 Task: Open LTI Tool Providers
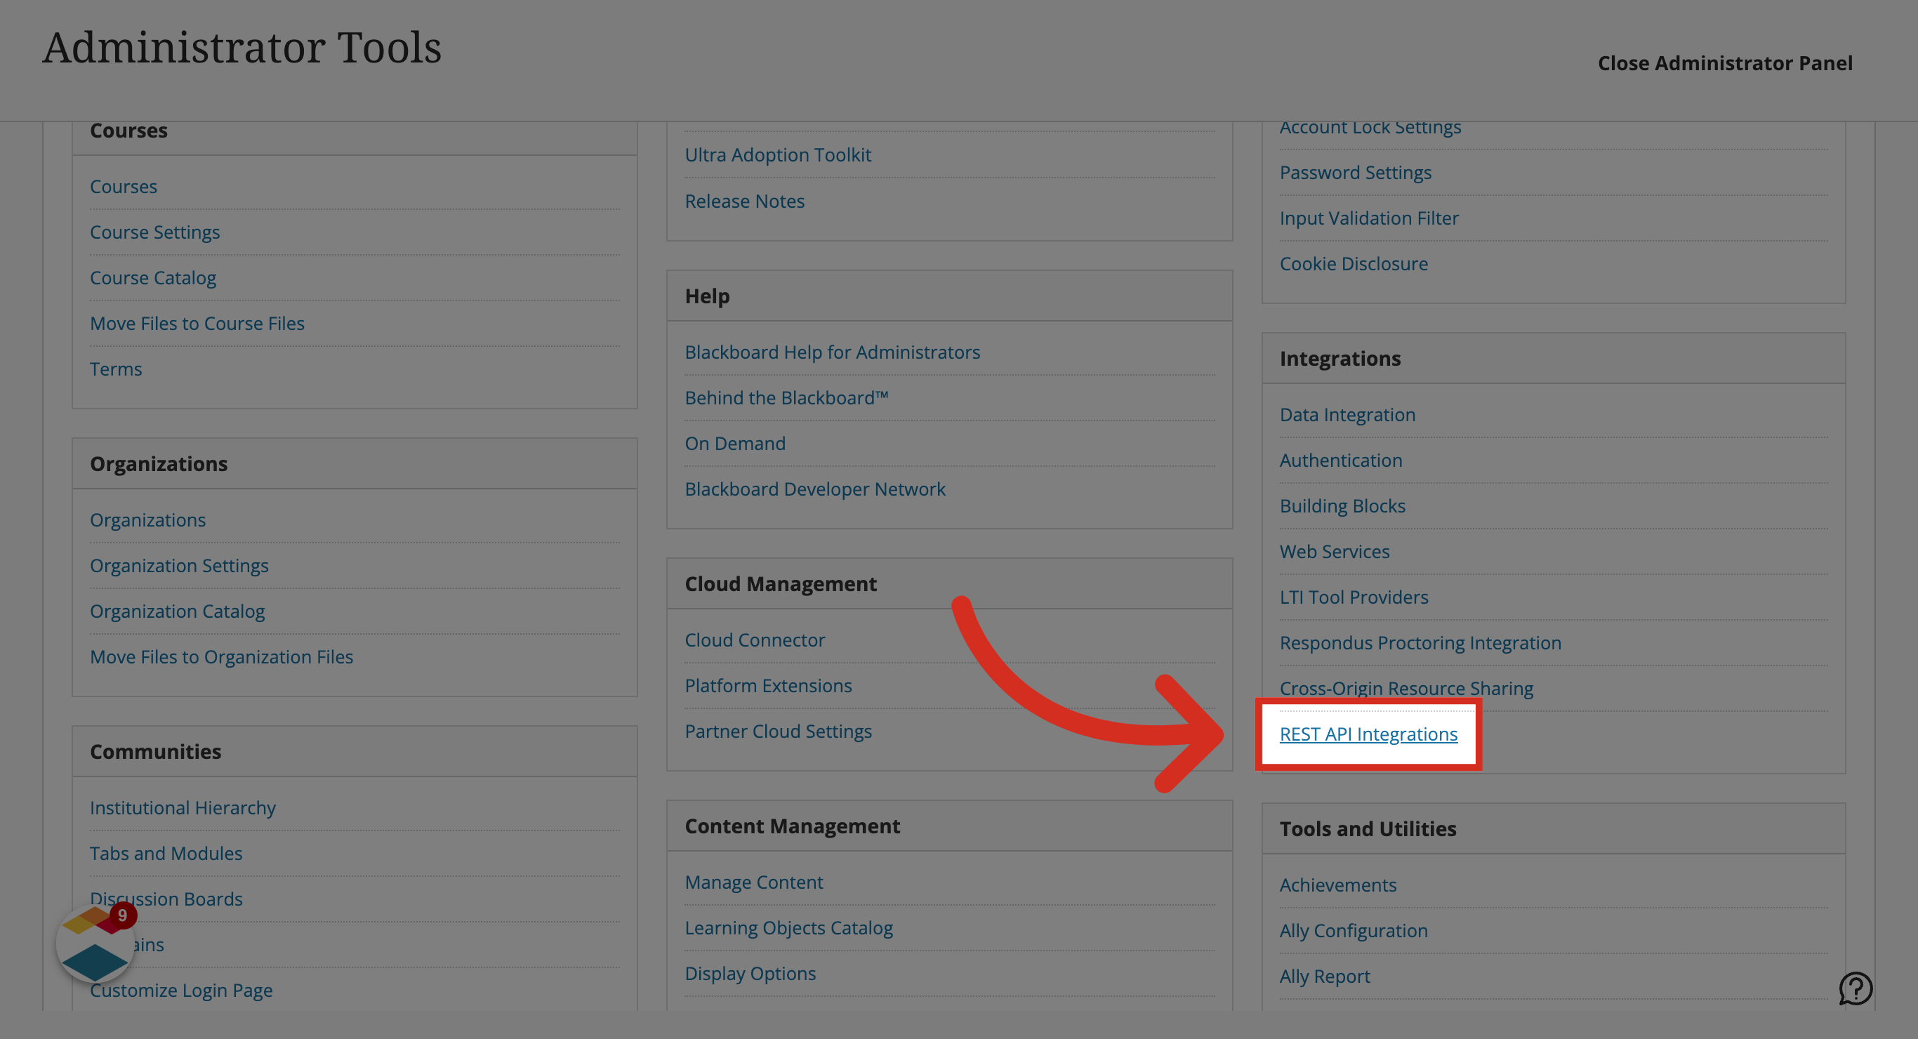tap(1354, 597)
